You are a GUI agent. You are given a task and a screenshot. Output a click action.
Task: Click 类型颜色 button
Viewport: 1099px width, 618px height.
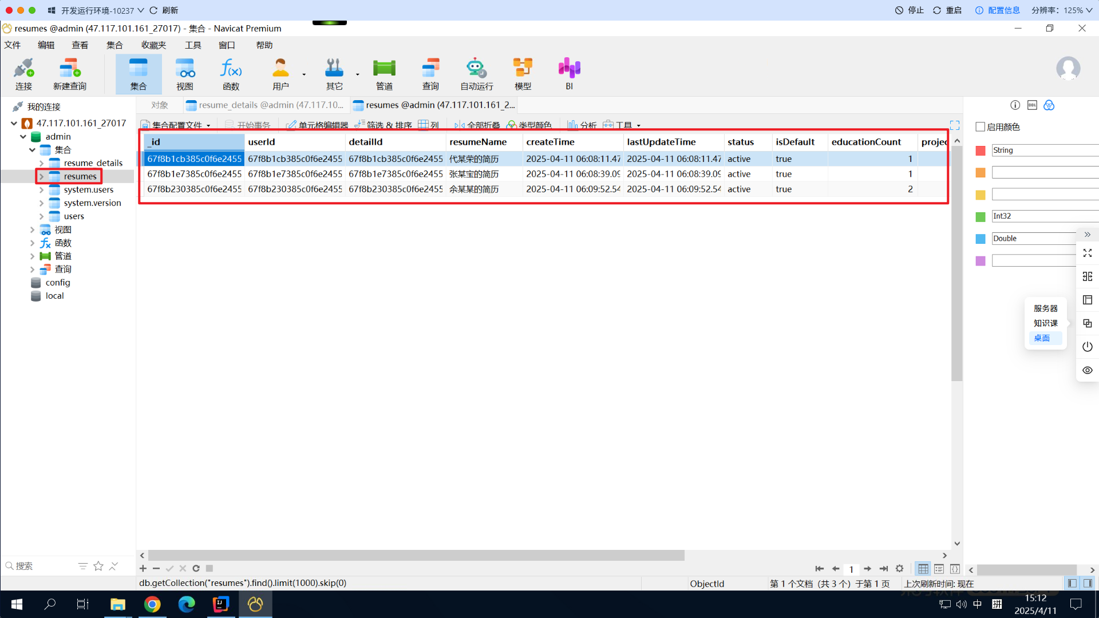(529, 125)
